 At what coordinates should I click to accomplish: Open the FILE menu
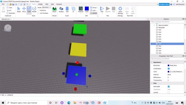[x=3, y=4]
